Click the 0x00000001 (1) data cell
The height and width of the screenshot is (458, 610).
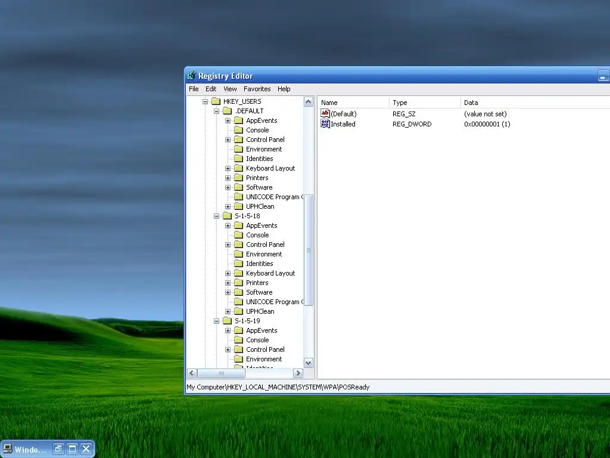[487, 124]
